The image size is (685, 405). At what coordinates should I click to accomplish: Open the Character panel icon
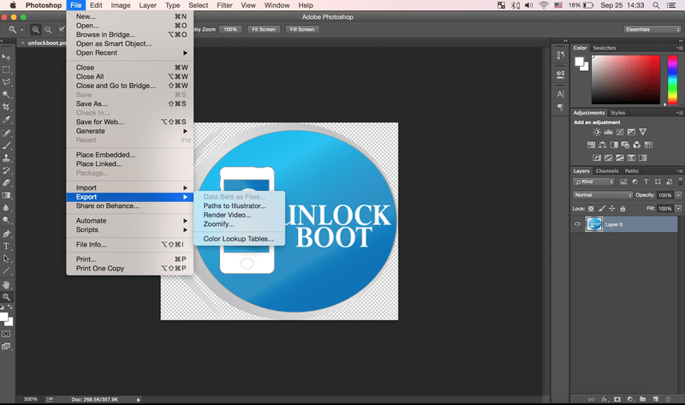(560, 94)
